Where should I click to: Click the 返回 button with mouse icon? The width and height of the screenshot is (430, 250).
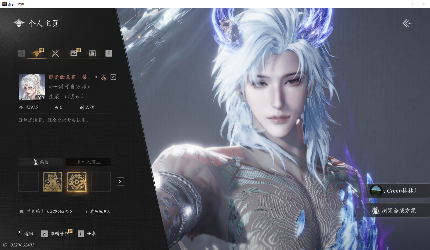tap(25, 234)
